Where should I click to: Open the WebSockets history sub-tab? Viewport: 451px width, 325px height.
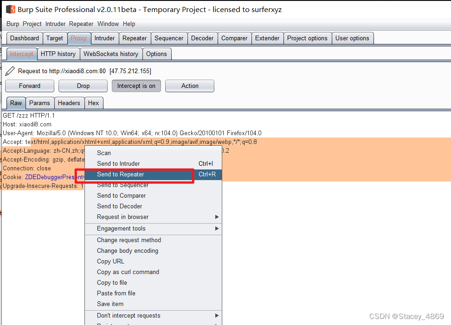[111, 54]
